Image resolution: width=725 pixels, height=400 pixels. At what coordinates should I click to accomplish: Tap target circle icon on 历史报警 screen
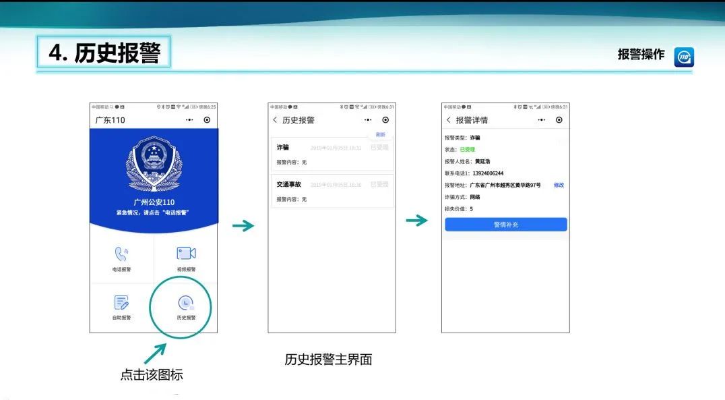(x=385, y=120)
